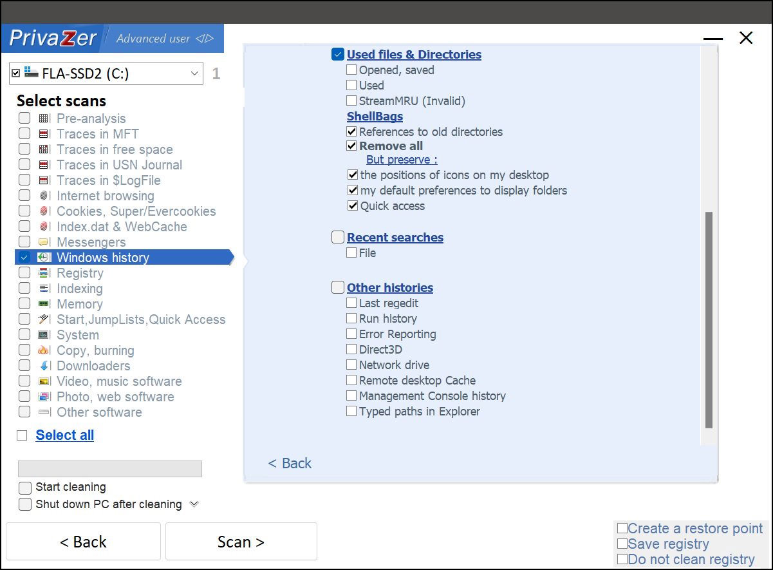773x570 pixels.
Task: Click the System monitor icon
Action: [44, 335]
